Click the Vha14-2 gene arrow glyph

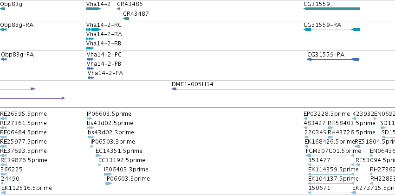click(93, 9)
